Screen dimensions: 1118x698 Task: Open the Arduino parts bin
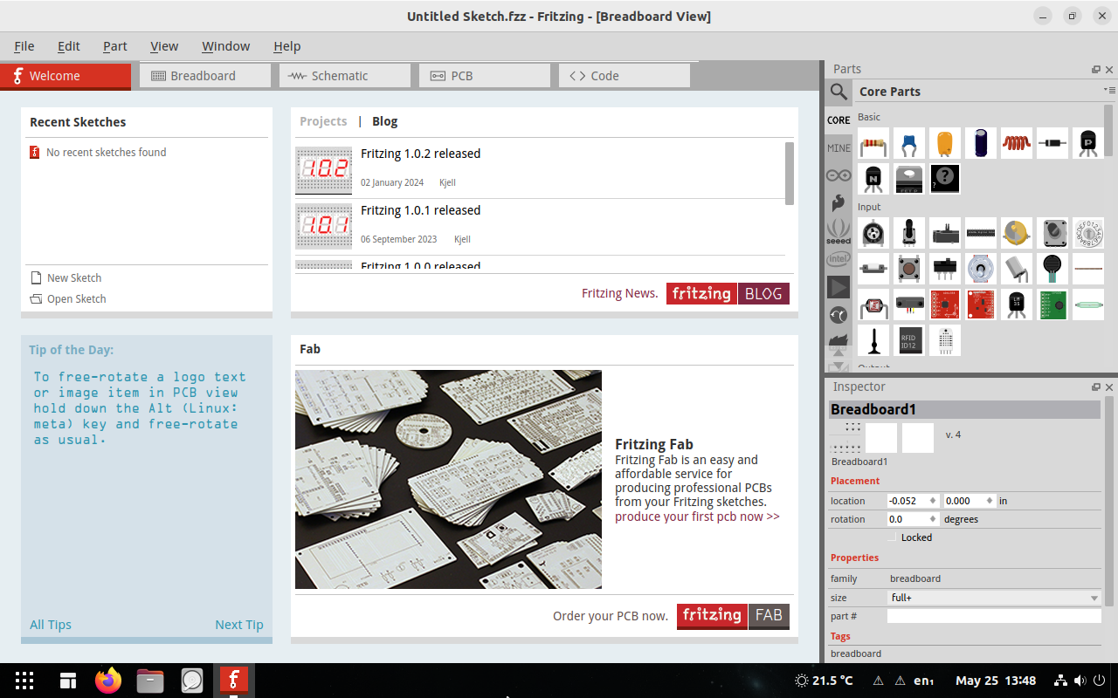pyautogui.click(x=838, y=175)
